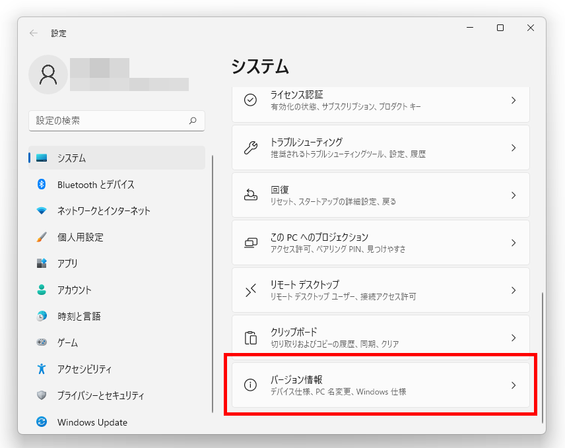Open リモート デスクトップ via chevron
Viewport: 565px width, 448px height.
click(x=514, y=290)
